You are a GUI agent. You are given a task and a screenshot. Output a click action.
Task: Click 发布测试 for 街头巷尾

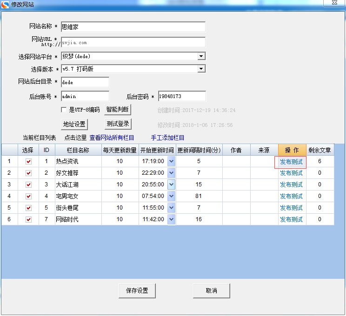(291, 208)
